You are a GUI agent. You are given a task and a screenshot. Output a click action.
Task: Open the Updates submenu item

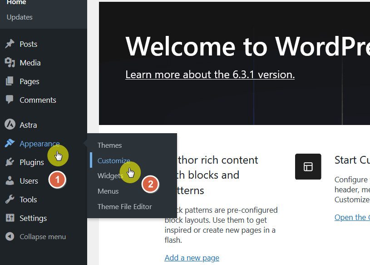(20, 17)
